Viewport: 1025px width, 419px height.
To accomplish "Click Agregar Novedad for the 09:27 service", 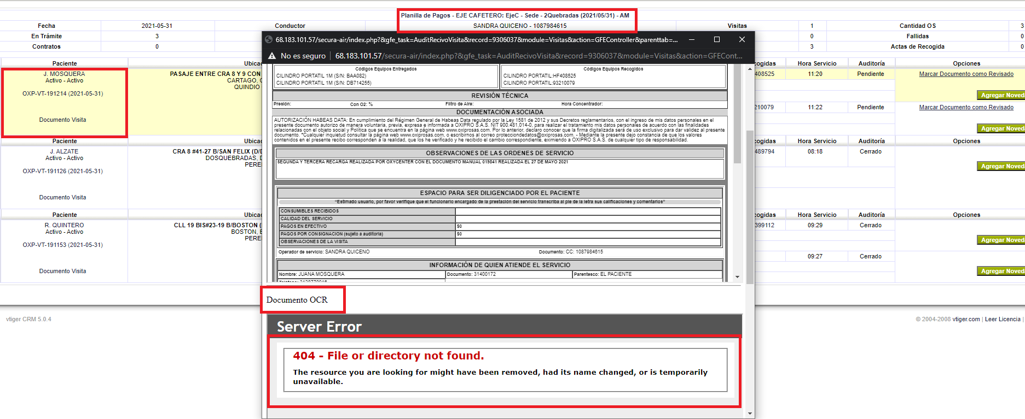I will point(1001,271).
